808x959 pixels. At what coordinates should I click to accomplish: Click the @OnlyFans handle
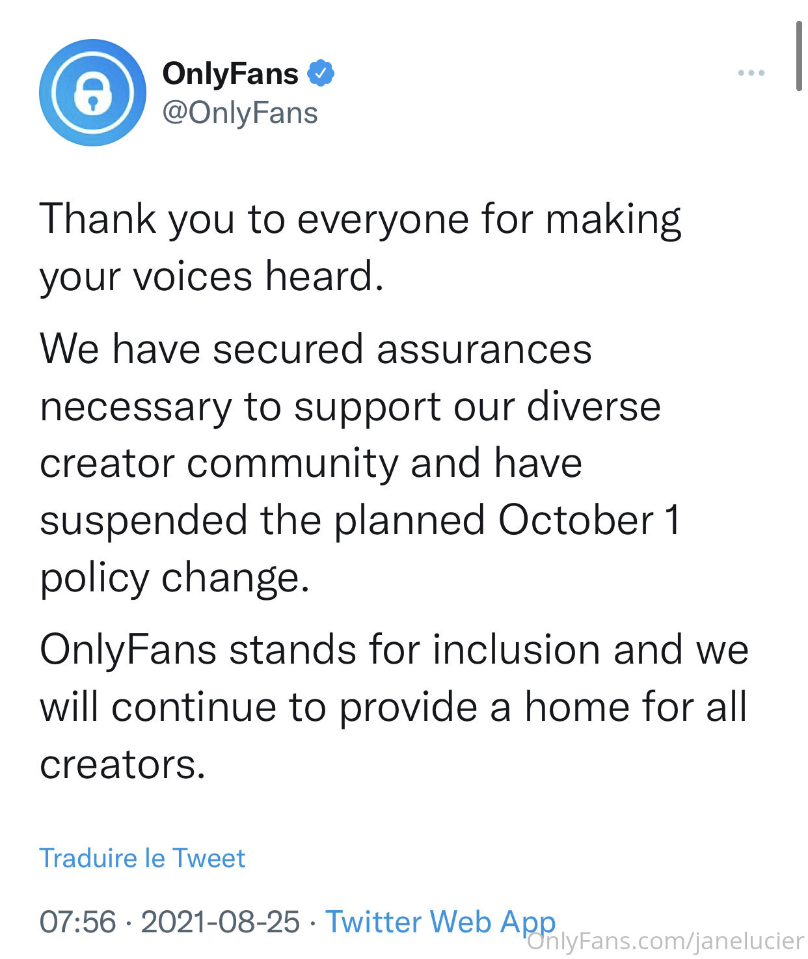click(x=240, y=113)
